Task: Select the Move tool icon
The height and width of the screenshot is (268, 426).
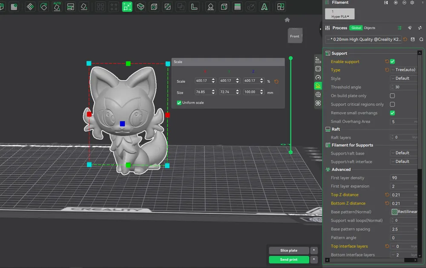Action: (x=30, y=7)
